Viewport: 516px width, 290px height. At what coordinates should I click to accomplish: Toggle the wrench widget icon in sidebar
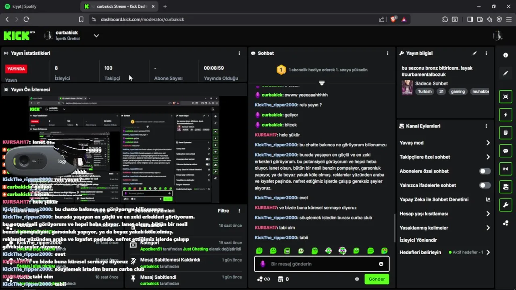coord(506,205)
